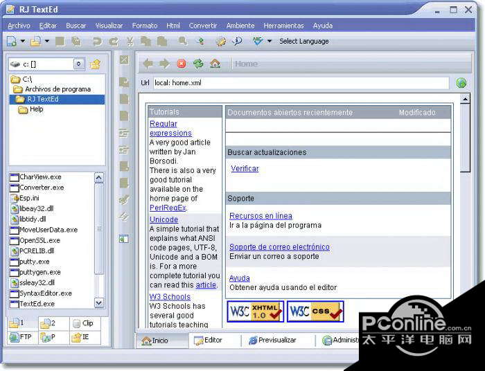The width and height of the screenshot is (485, 371).
Task: Switch to the Clip panel tab
Action: (x=85, y=323)
